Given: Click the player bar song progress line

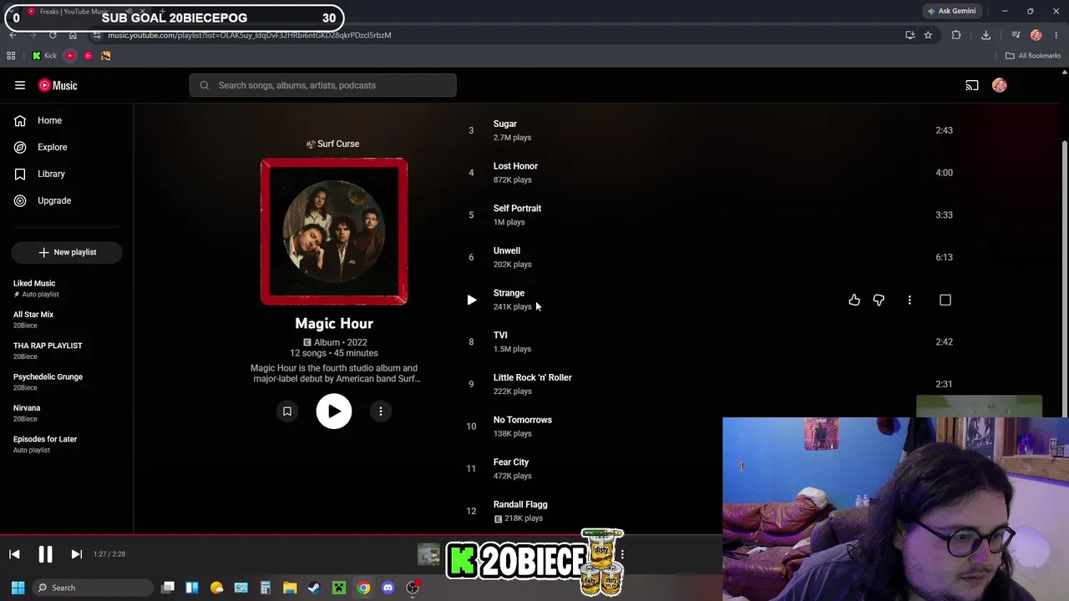Looking at the screenshot, I should pos(361,535).
